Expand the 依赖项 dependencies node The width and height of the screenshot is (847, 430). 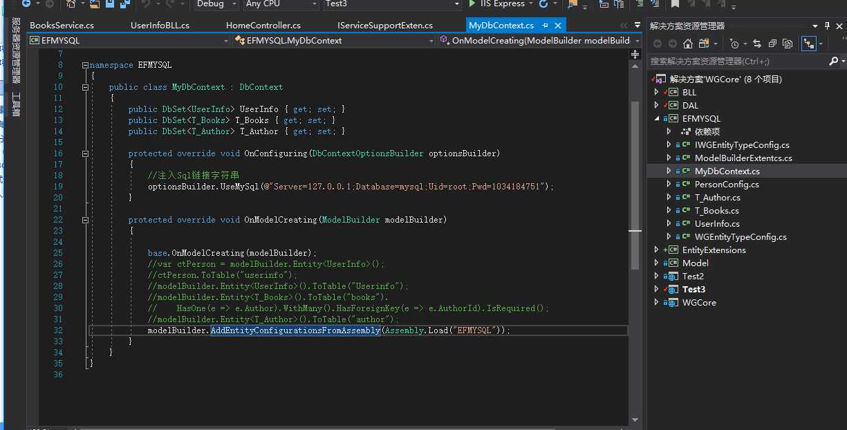[669, 131]
